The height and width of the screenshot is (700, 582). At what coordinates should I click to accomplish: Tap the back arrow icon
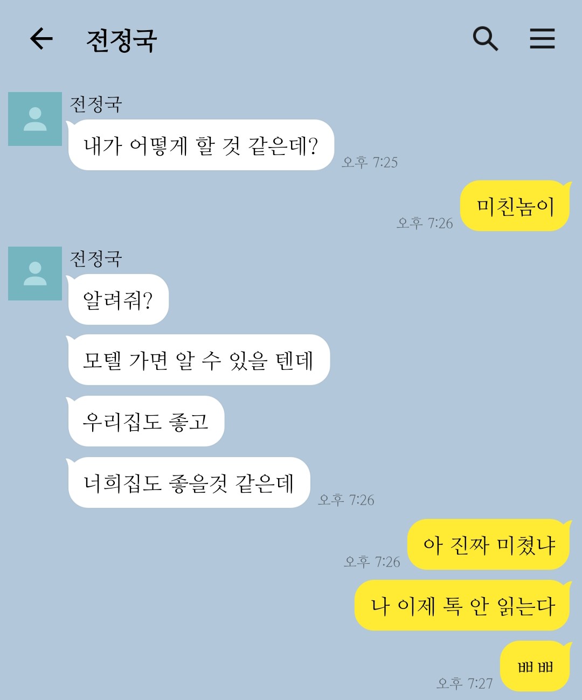tap(41, 39)
